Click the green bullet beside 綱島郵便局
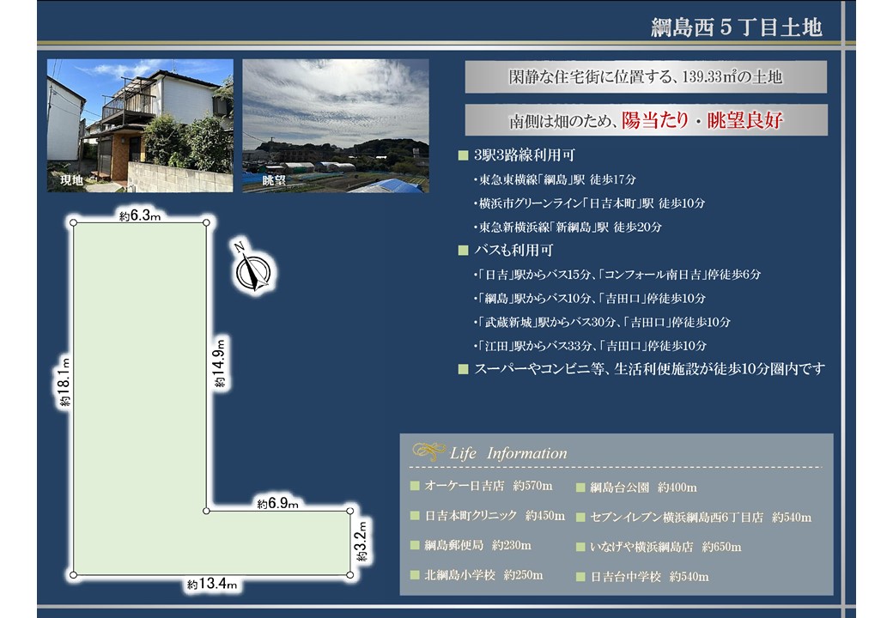Image resolution: width=893 pixels, height=618 pixels. (415, 546)
